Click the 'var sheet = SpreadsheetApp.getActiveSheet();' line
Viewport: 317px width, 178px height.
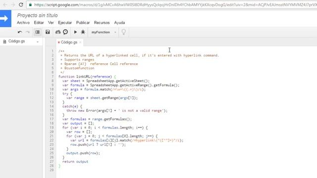(x=106, y=81)
